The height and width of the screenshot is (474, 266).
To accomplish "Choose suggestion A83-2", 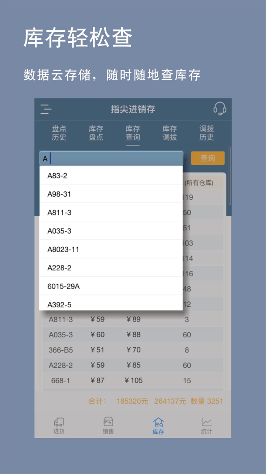I will click(x=111, y=176).
